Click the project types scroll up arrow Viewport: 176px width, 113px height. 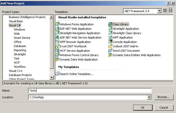point(51,17)
